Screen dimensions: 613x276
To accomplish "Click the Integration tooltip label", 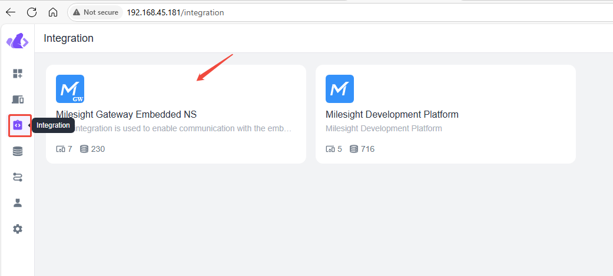I will 53,125.
